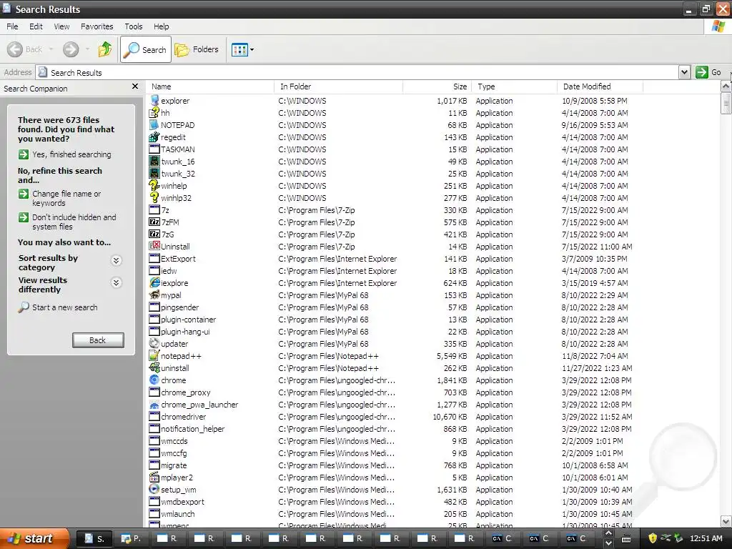732x549 pixels.
Task: Click the security shield tray icon
Action: point(652,538)
